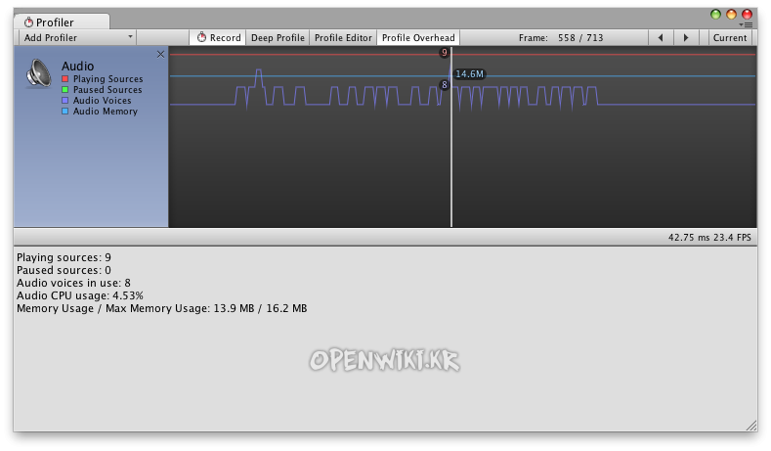Click the Audio panel title
The width and height of the screenshot is (771, 451).
tap(78, 66)
